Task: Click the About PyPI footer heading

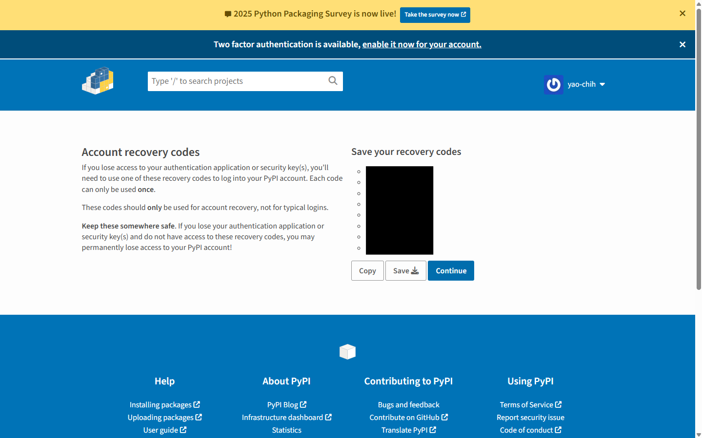Action: (287, 381)
